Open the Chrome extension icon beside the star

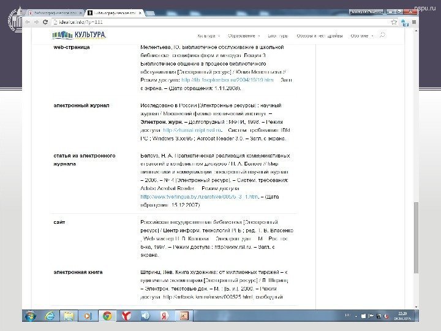(405, 22)
